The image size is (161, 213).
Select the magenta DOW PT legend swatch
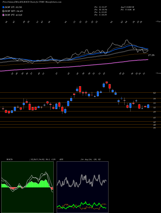click(4, 15)
